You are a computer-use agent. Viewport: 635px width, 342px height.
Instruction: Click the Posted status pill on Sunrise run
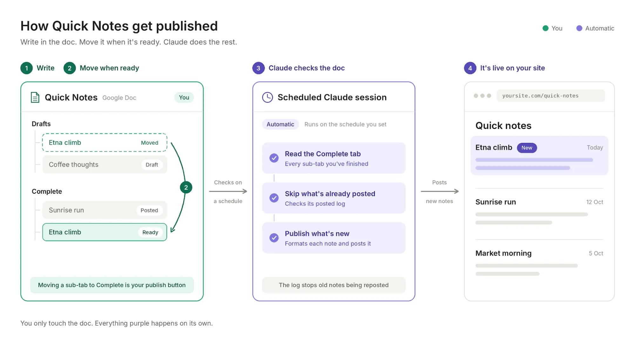[149, 210]
